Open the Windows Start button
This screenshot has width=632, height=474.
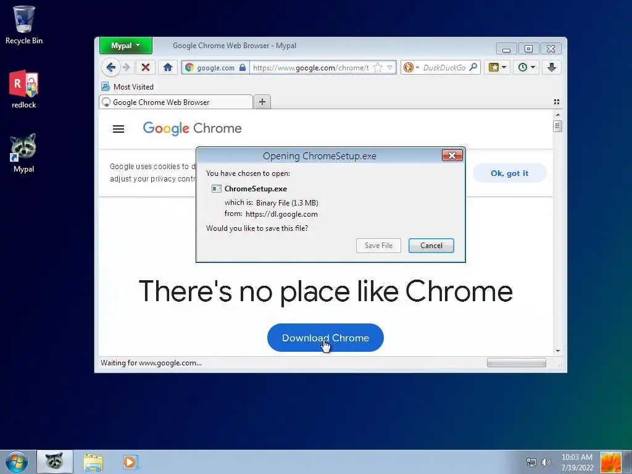[x=17, y=462]
